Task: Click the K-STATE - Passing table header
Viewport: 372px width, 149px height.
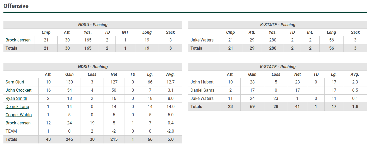Action: (x=278, y=25)
